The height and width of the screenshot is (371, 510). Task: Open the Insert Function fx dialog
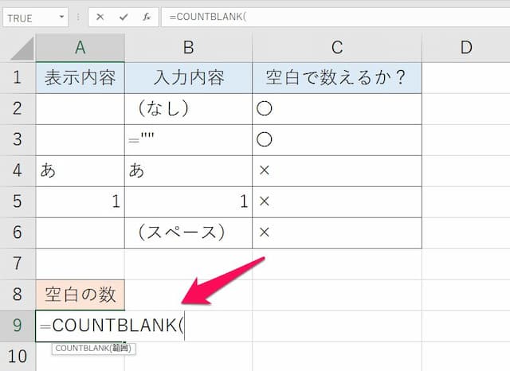[x=147, y=17]
